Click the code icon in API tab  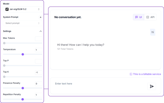[148, 17]
